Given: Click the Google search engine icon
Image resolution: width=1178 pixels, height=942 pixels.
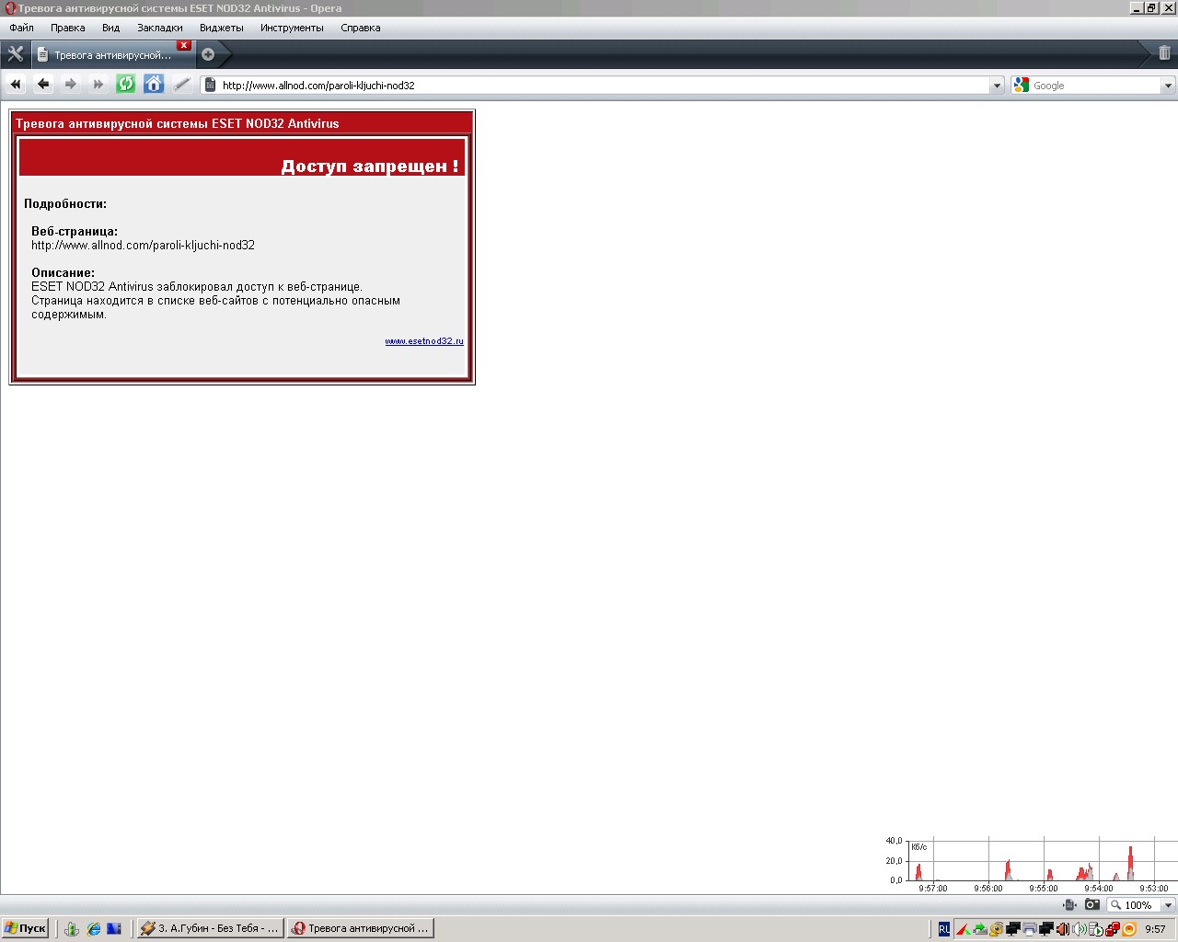Looking at the screenshot, I should 1021,85.
